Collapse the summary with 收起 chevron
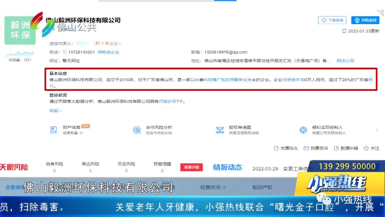This screenshot has height=217, width=385. (56, 111)
